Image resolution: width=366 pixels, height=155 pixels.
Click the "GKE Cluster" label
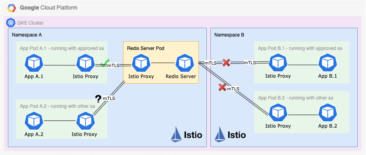tap(30, 23)
